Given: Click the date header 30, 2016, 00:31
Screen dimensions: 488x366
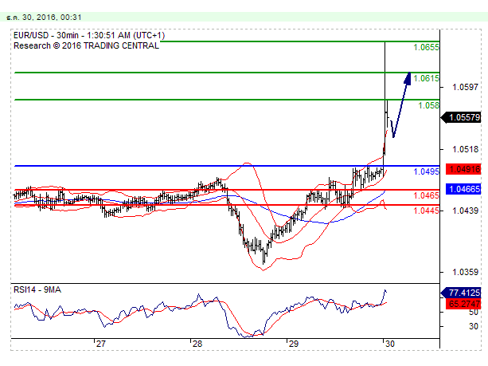Looking at the screenshot, I should 44,18.
